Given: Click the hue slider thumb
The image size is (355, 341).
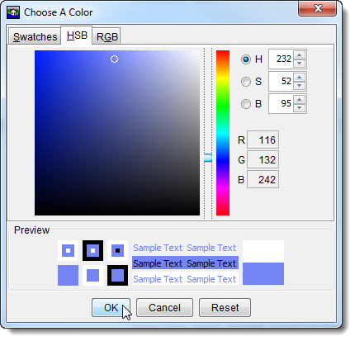Looking at the screenshot, I should pyautogui.click(x=208, y=158).
